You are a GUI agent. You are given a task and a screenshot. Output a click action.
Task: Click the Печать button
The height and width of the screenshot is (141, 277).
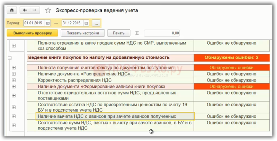[119, 33]
